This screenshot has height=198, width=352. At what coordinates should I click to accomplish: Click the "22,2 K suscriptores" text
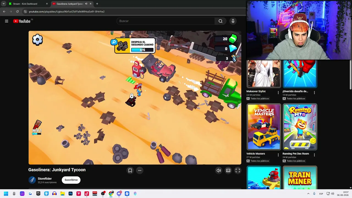point(47,182)
